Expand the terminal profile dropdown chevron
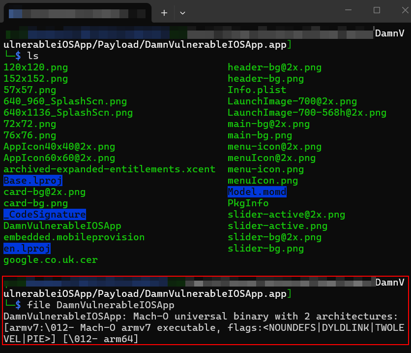The image size is (411, 353). pos(182,12)
